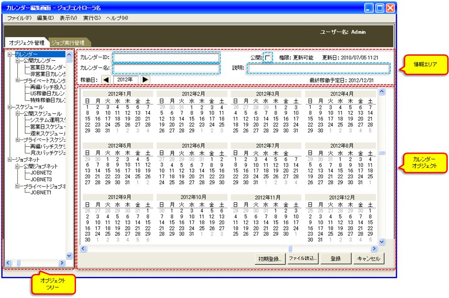Viewport: 449px width, 298px height.
Task: Collapse the カレンダー tree node
Action: (10, 54)
